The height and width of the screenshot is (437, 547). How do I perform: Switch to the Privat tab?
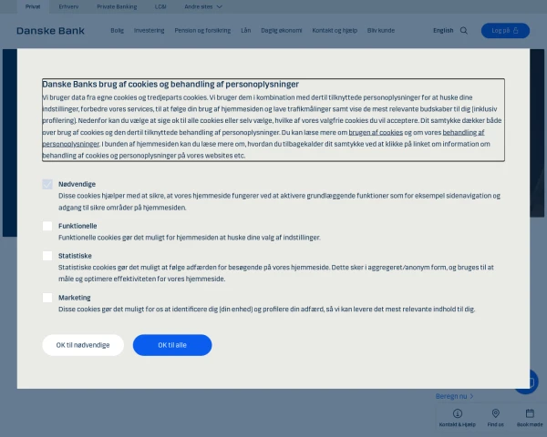click(x=33, y=6)
